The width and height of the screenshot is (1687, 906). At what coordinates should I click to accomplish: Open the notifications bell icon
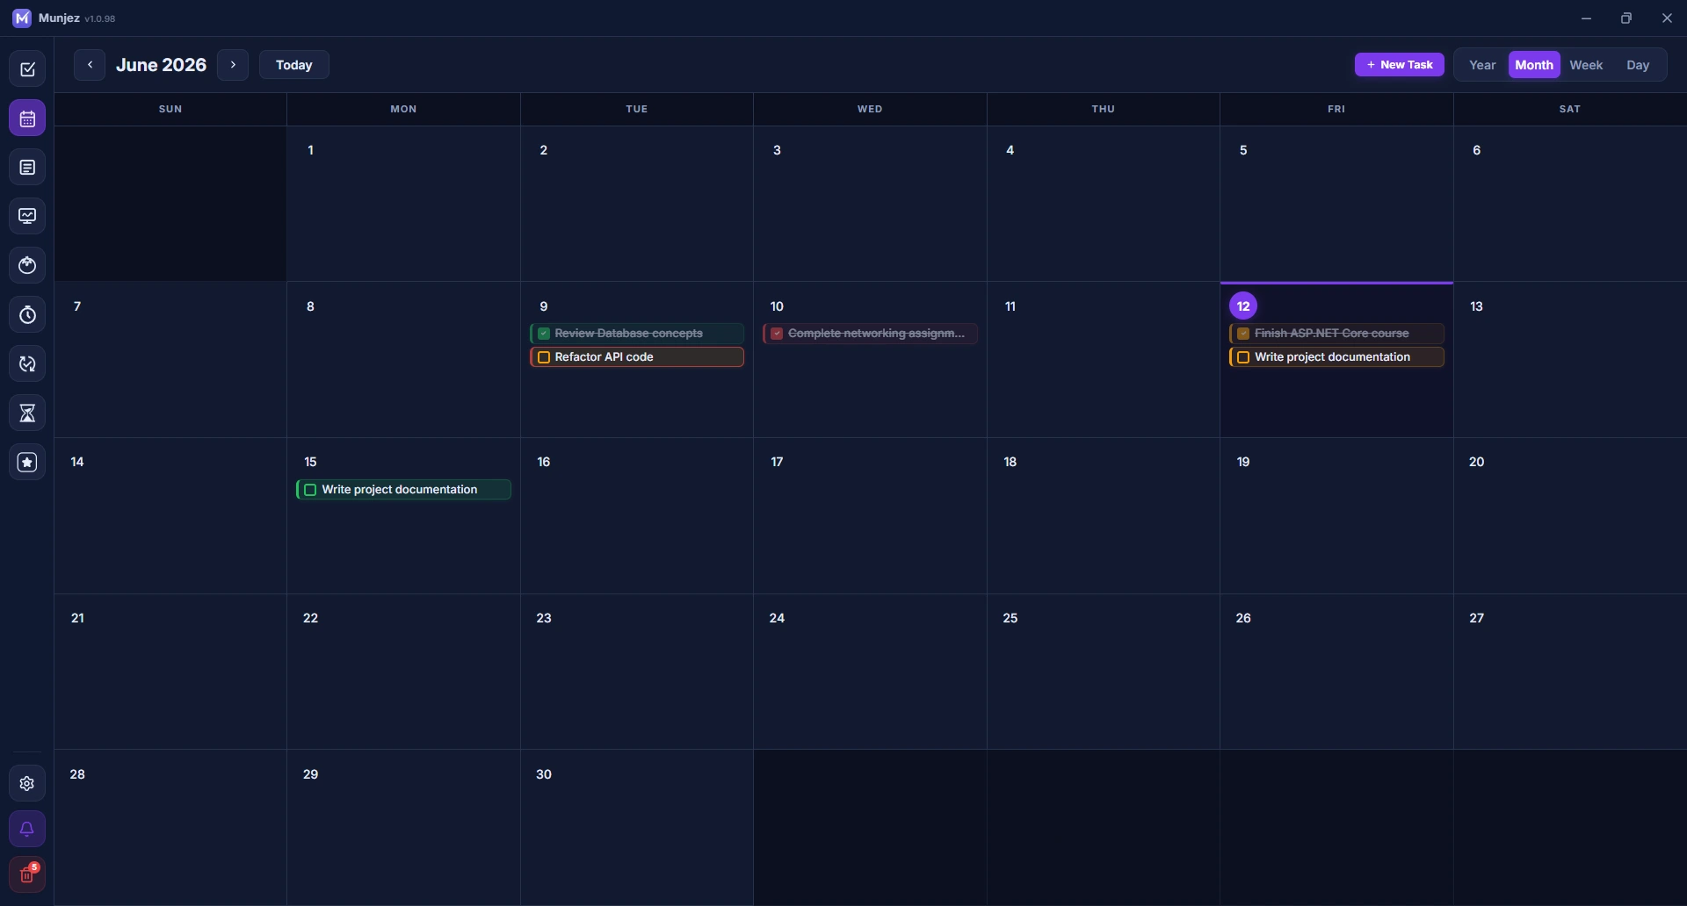click(x=27, y=830)
